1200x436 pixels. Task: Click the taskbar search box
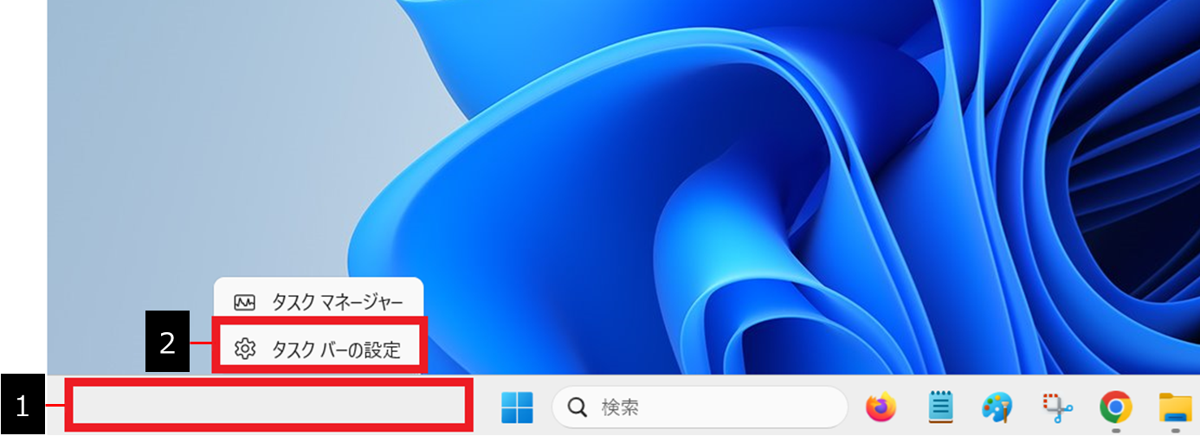pos(700,407)
